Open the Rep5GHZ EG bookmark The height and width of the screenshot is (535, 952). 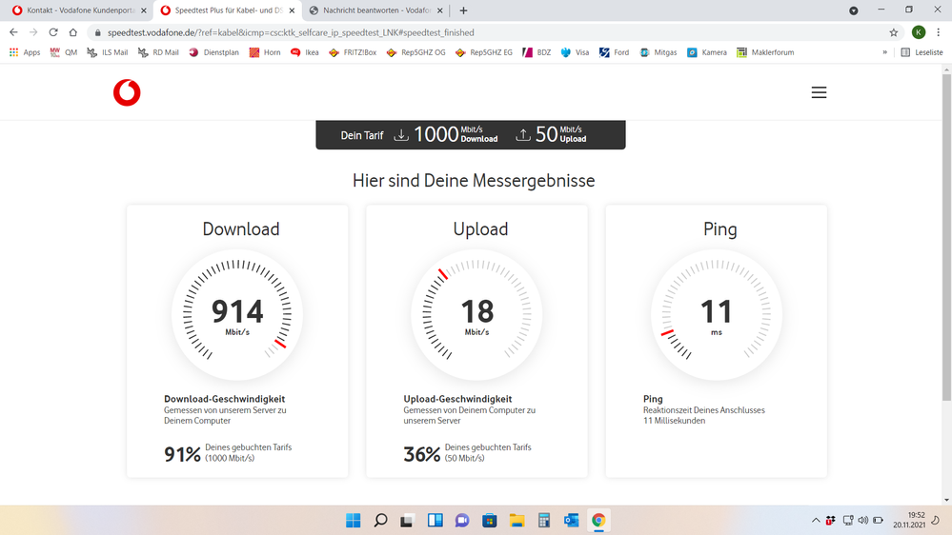click(x=484, y=52)
